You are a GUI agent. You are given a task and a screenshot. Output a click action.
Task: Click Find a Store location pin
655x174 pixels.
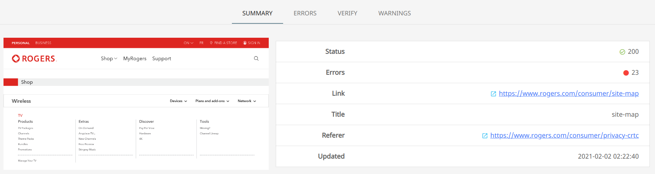(211, 43)
